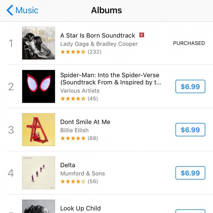Open A Star Is Born Soundtrack title
Viewport: 213px width, 213px height.
coord(98,35)
